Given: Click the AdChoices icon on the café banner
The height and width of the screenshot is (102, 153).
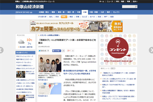Looking at the screenshot, I should click(122, 22).
